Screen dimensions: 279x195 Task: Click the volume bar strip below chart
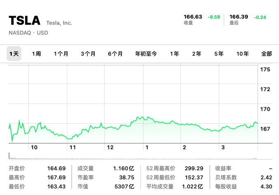click(x=133, y=157)
